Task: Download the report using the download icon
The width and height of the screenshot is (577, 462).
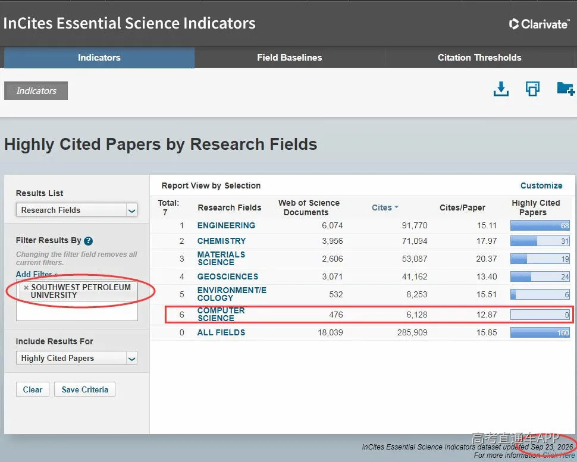Action: click(501, 89)
